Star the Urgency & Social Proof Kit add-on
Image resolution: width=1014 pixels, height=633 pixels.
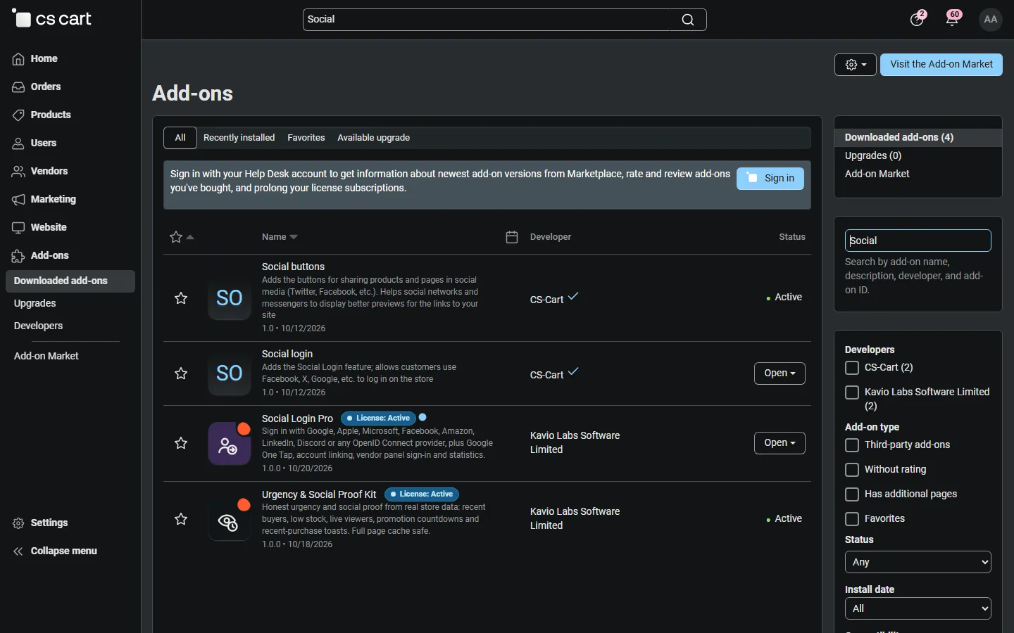[x=181, y=519]
